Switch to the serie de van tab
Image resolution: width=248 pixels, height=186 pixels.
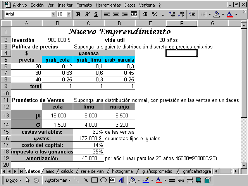coord(92,171)
